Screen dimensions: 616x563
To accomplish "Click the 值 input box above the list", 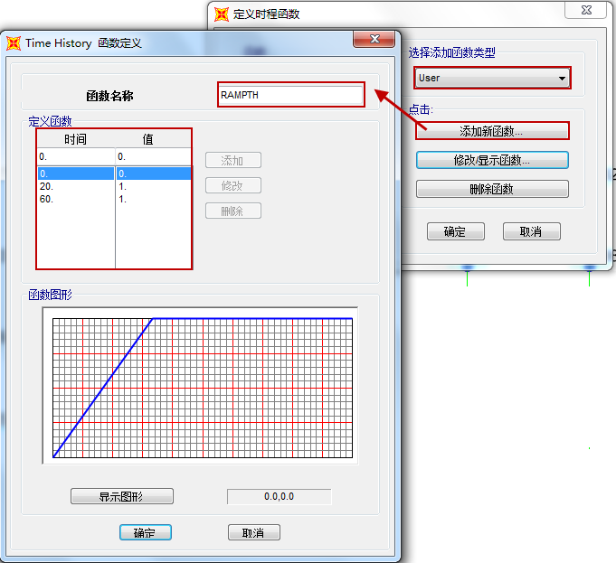I will click(x=153, y=156).
